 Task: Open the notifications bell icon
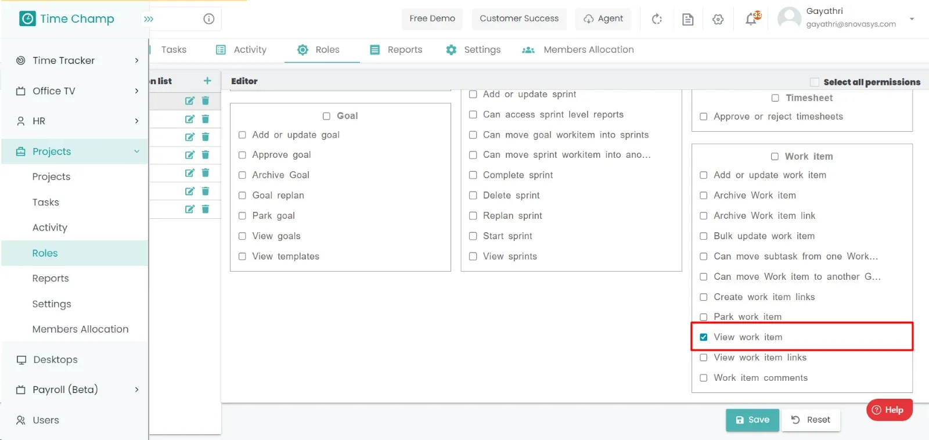[x=751, y=19]
